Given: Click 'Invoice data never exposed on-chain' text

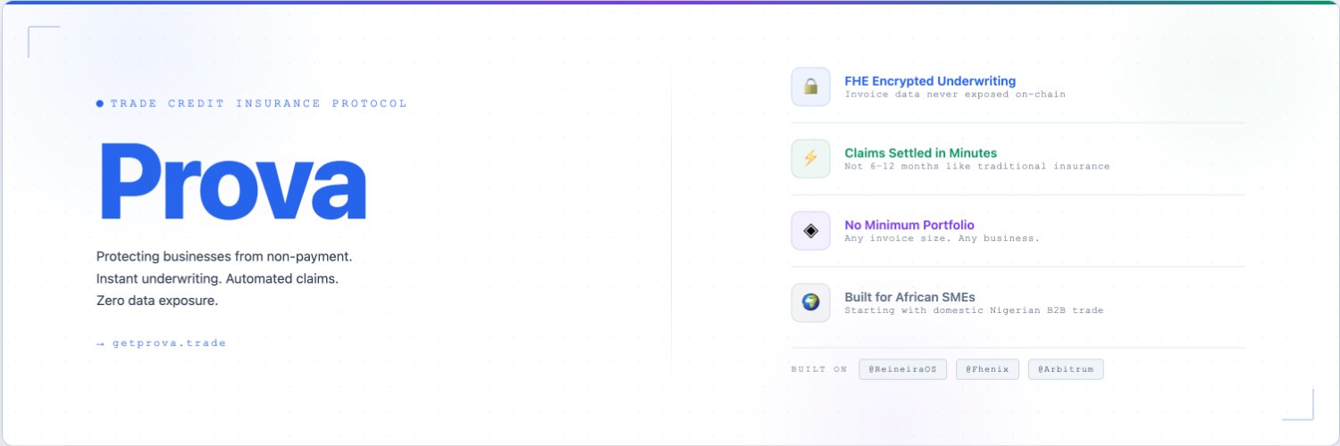Looking at the screenshot, I should coord(955,95).
